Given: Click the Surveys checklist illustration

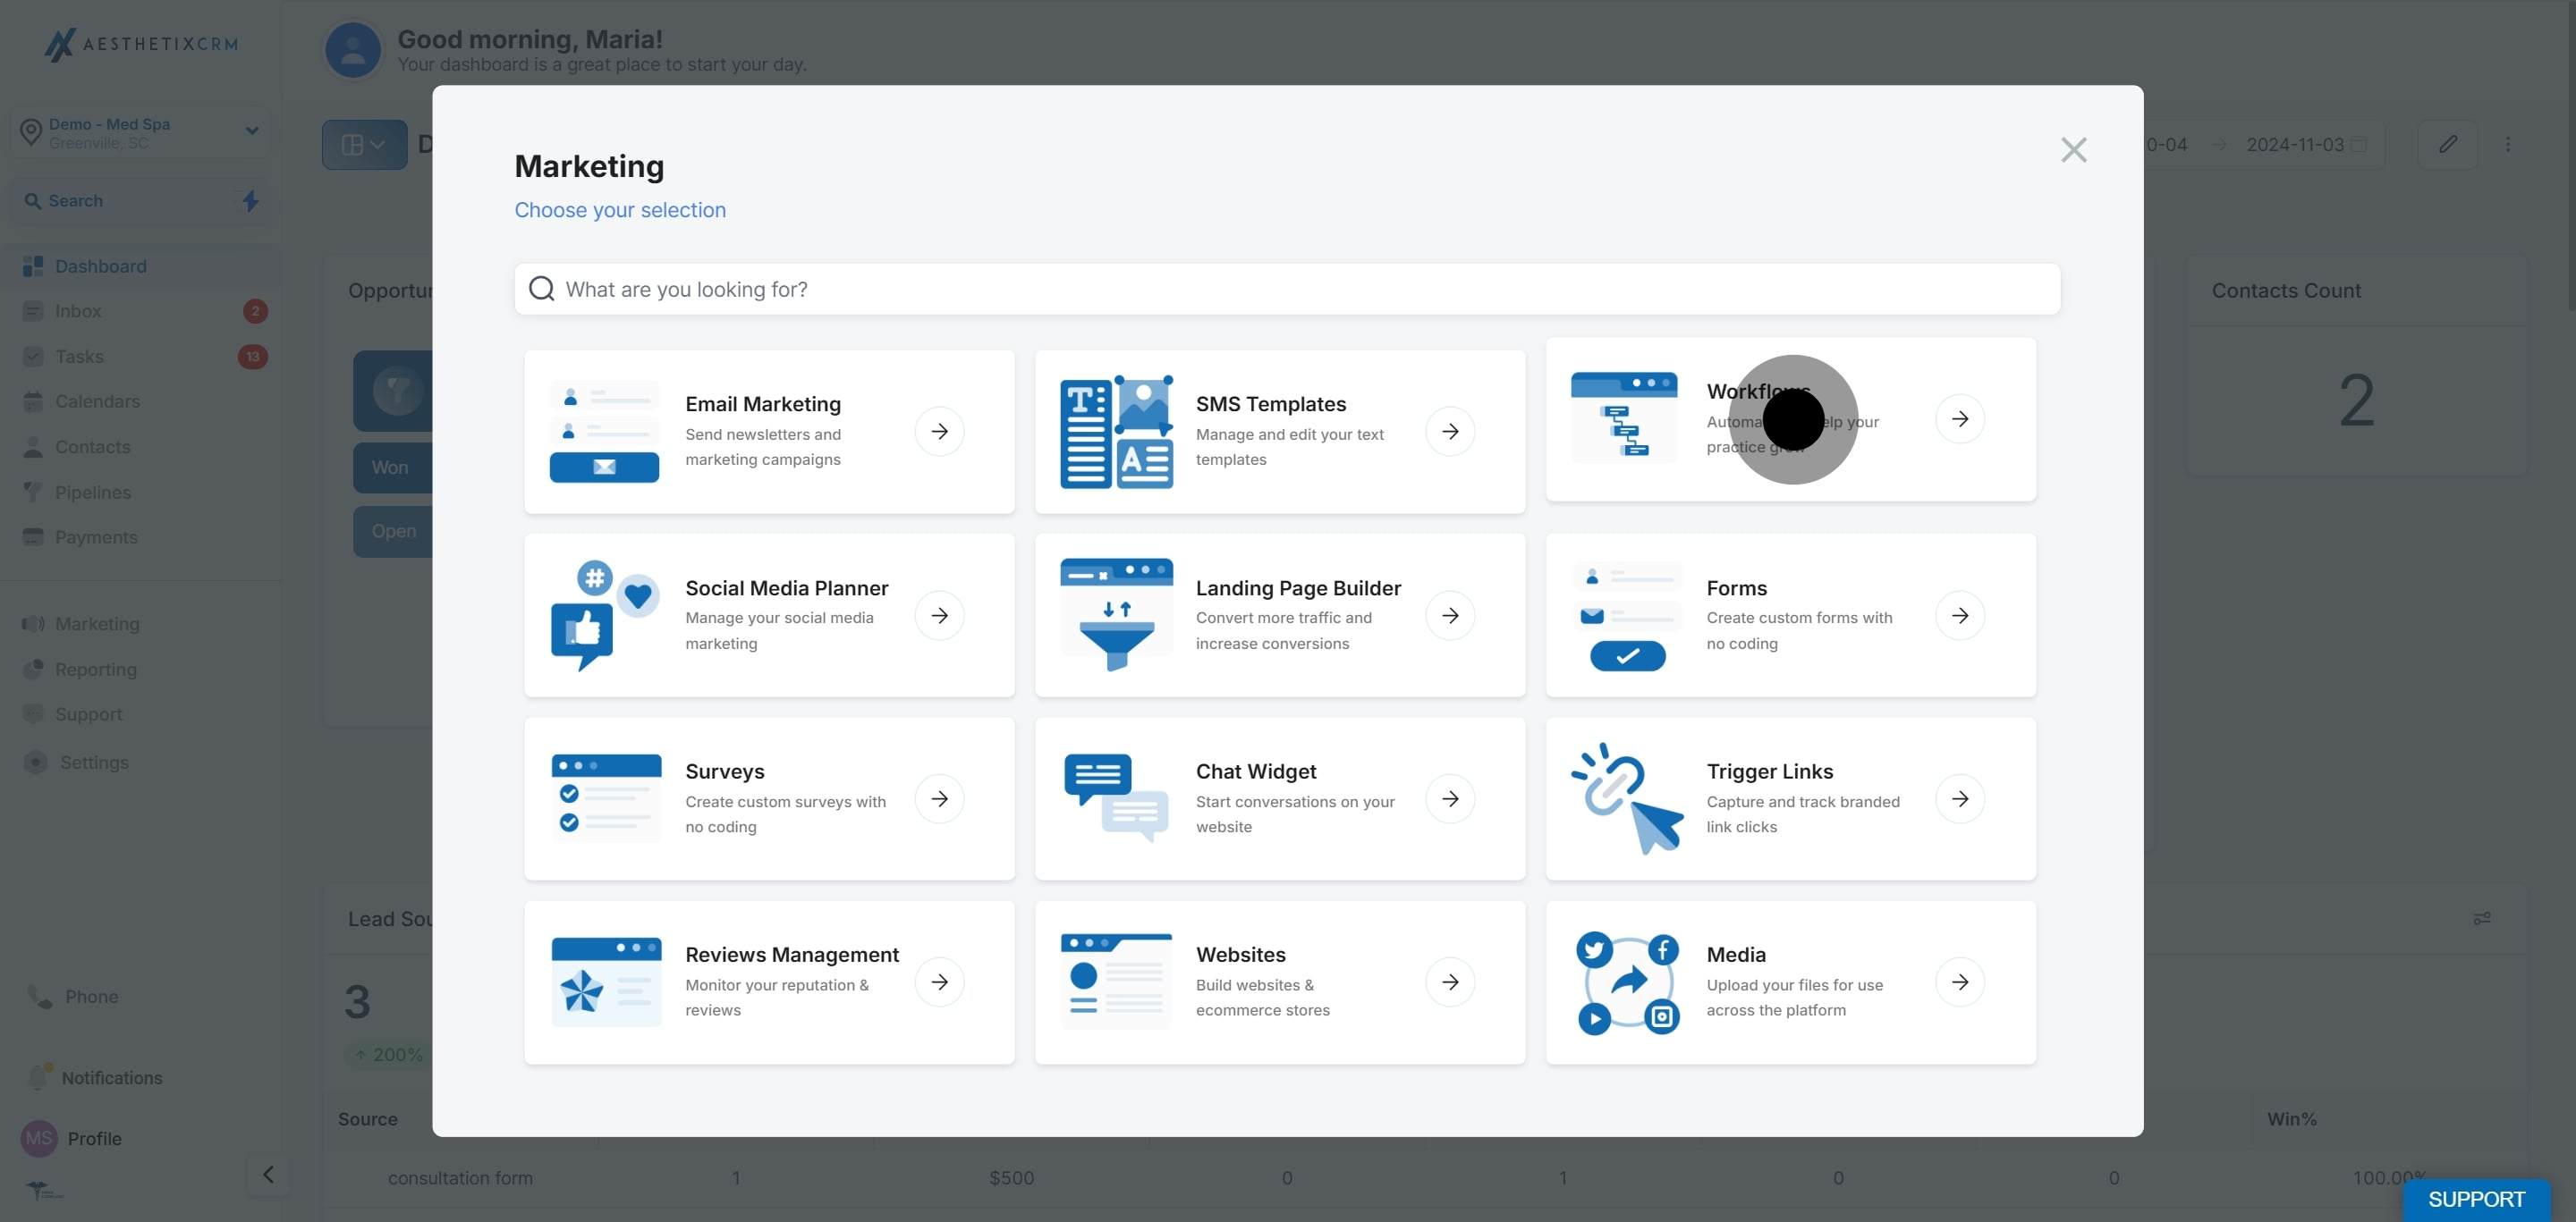Looking at the screenshot, I should coord(606,798).
